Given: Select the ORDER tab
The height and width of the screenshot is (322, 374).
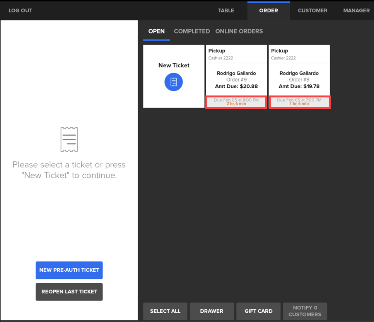Looking at the screenshot, I should [268, 10].
